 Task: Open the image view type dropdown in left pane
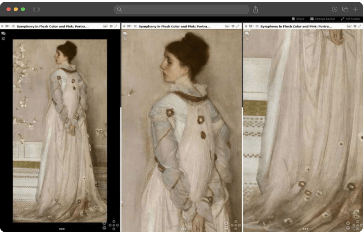(x=105, y=26)
